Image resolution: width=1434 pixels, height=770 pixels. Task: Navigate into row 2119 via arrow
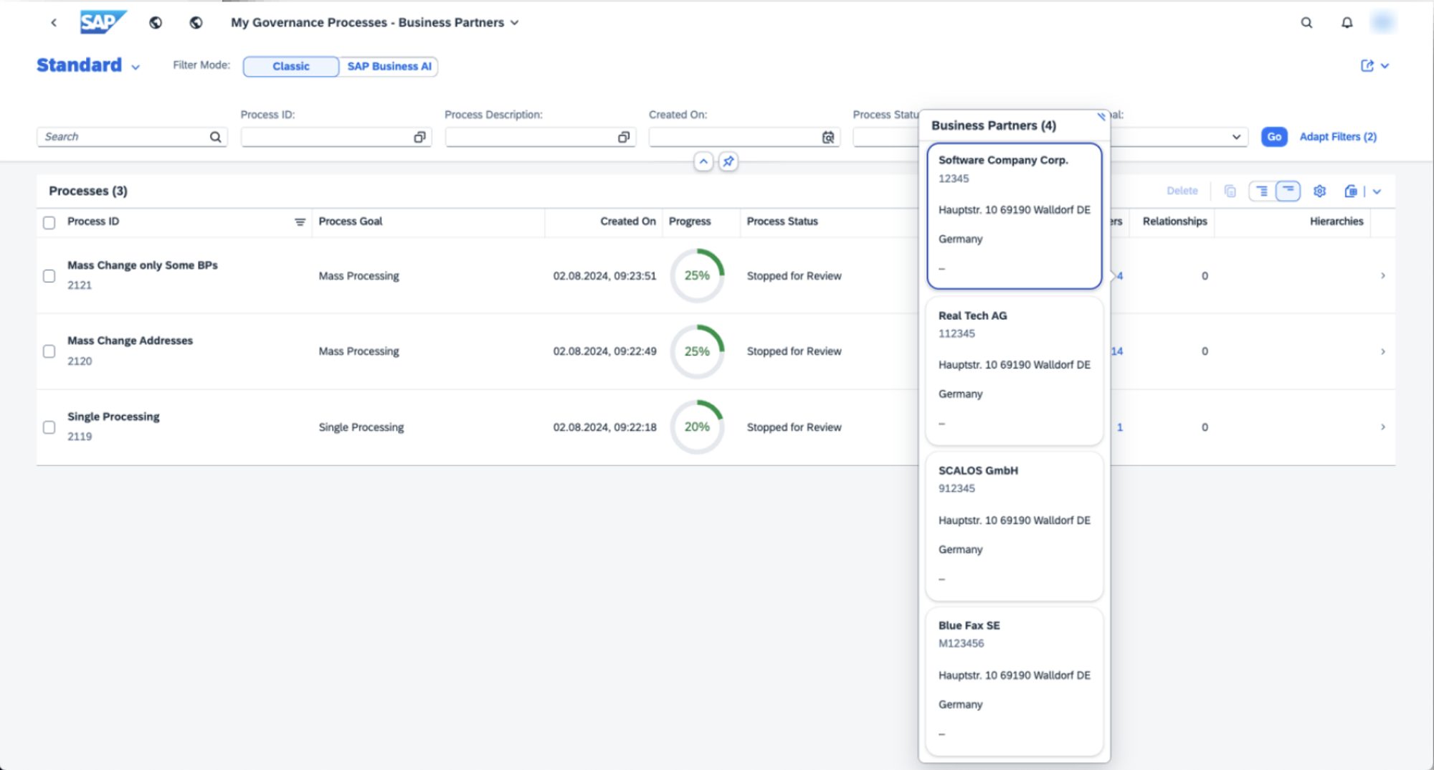1382,427
